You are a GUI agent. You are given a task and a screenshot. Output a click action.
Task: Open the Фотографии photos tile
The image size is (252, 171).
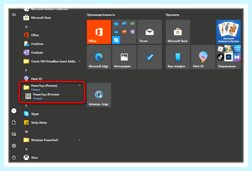pyautogui.click(x=124, y=57)
